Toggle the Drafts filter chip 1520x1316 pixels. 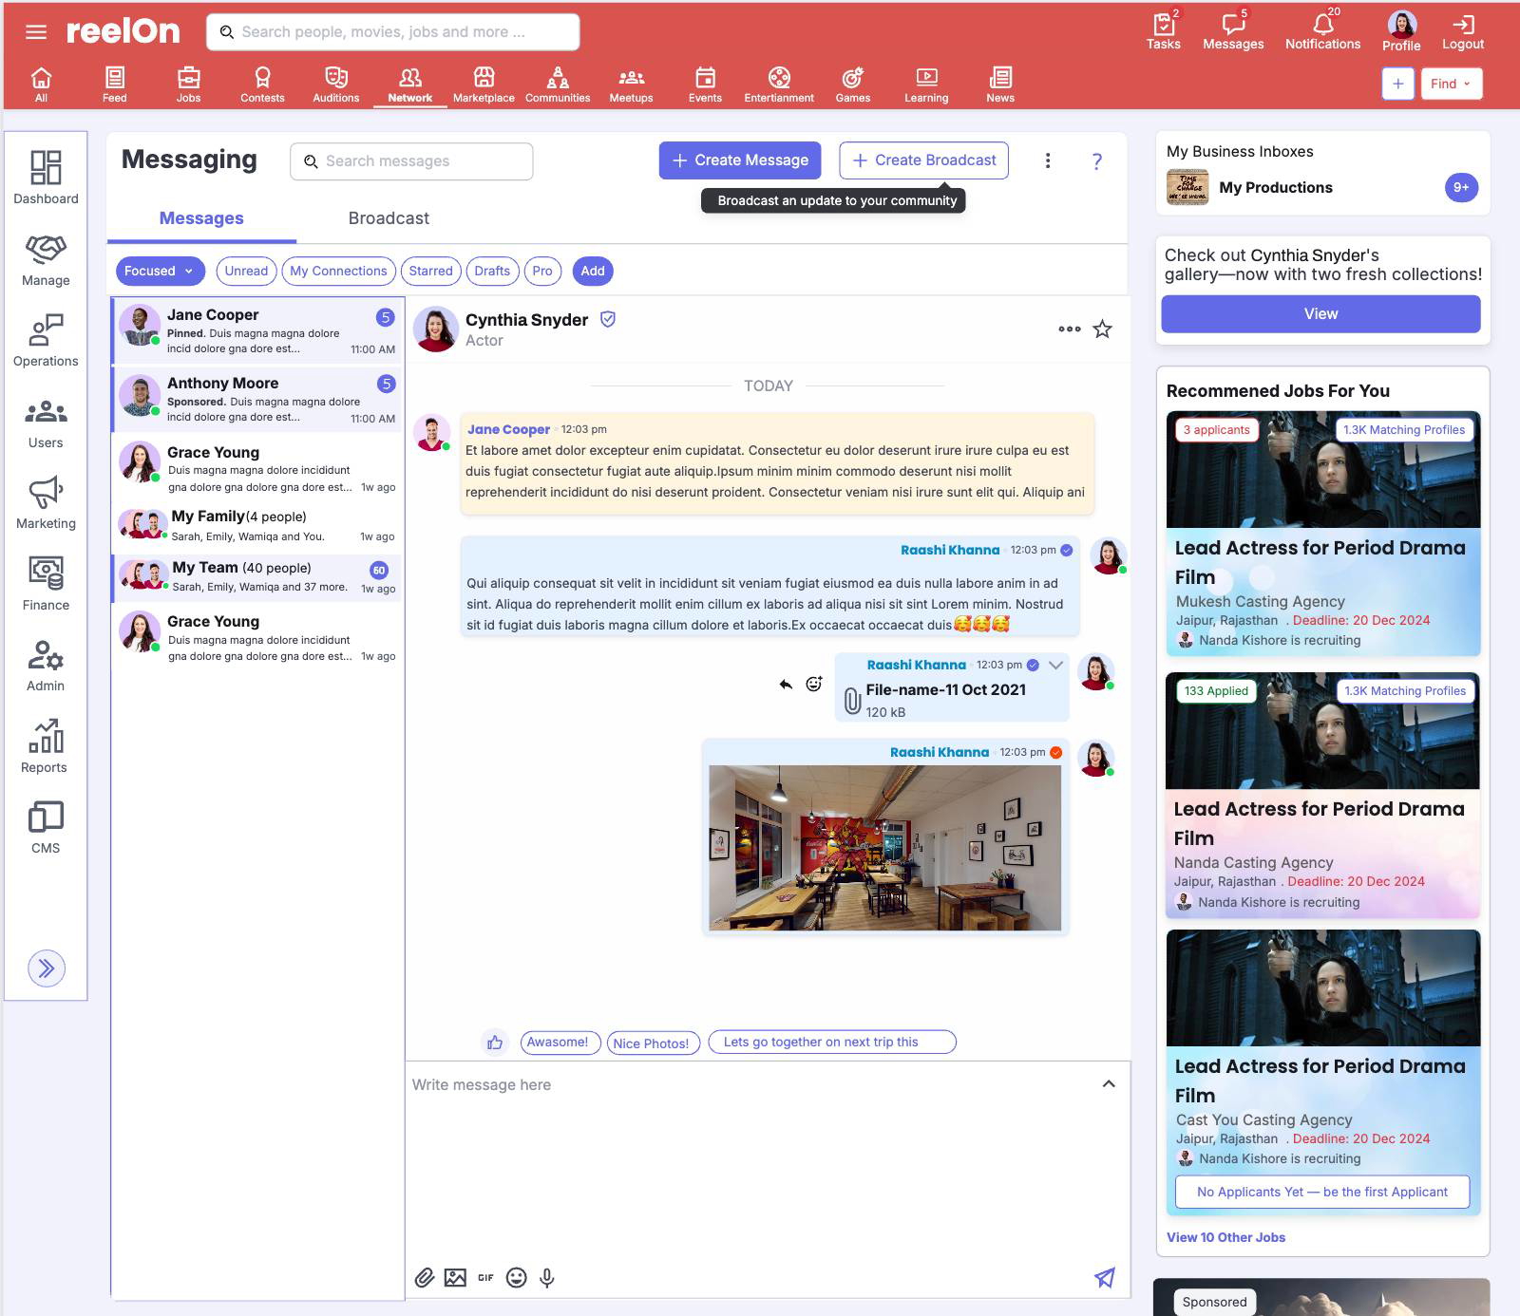(492, 271)
